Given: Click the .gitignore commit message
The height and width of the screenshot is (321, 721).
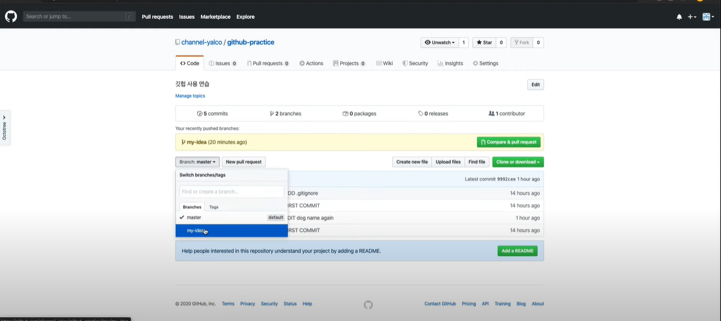Looking at the screenshot, I should (303, 193).
